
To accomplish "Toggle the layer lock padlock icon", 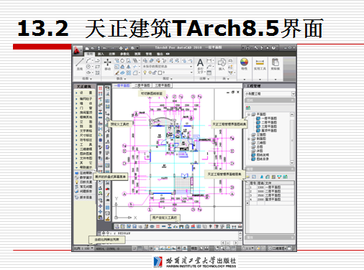I will pyautogui.click(x=155, y=73).
